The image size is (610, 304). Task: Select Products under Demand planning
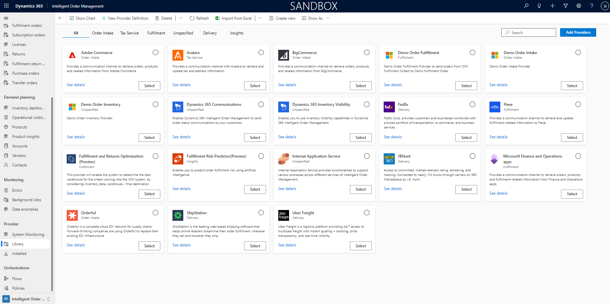pos(20,127)
